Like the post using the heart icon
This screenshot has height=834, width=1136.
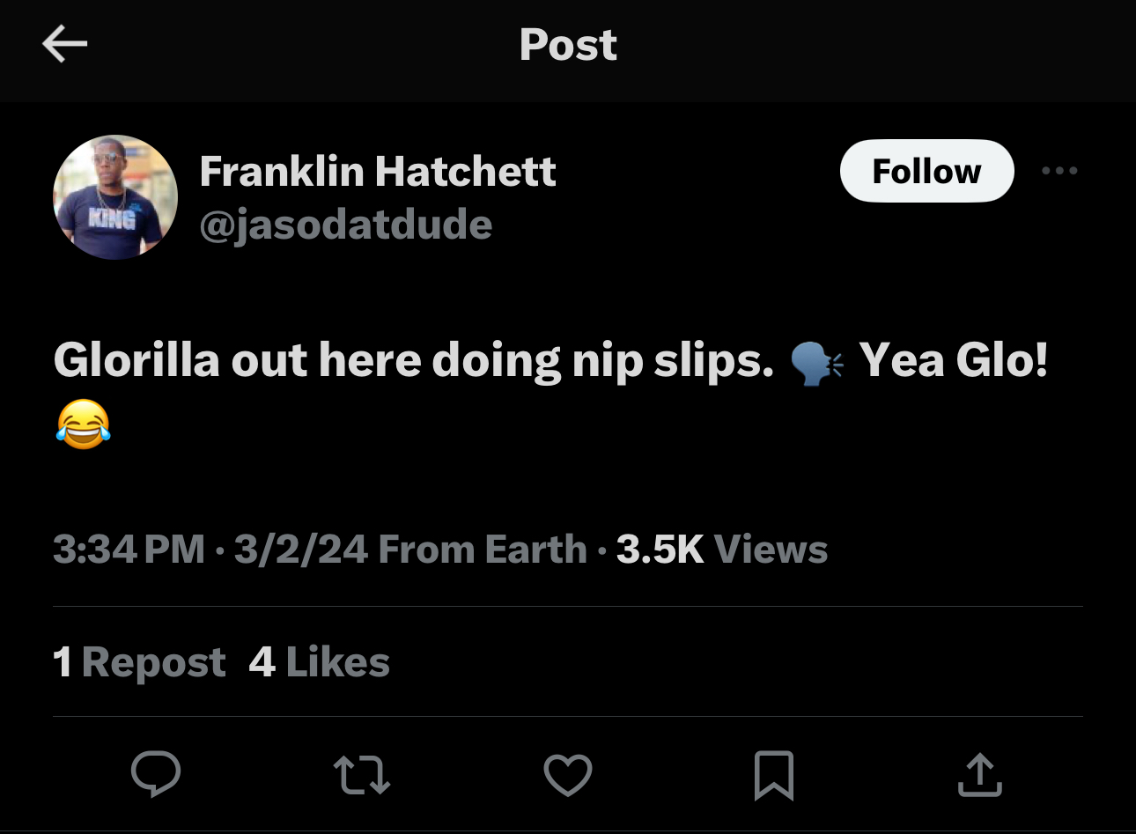[568, 774]
